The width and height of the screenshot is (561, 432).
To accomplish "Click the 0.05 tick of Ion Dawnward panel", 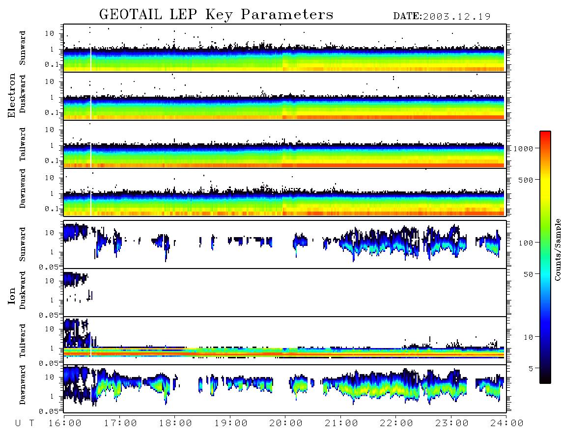I will (49, 411).
